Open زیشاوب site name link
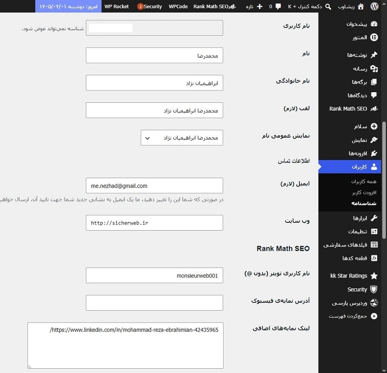 click(x=351, y=6)
